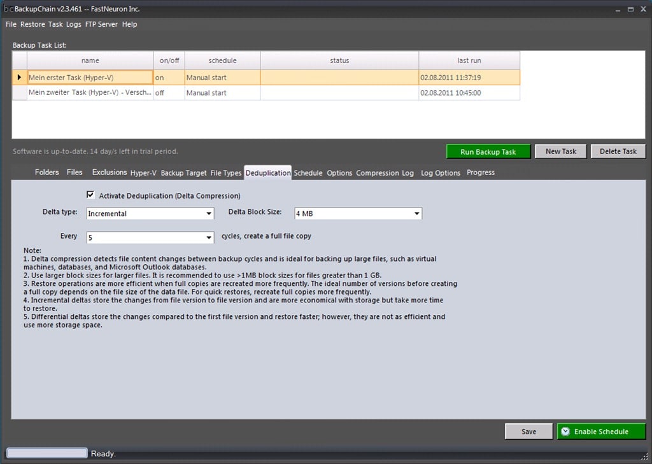Open the Delta Block Size dropdown
Viewport: 652px width, 464px height.
[x=416, y=213]
